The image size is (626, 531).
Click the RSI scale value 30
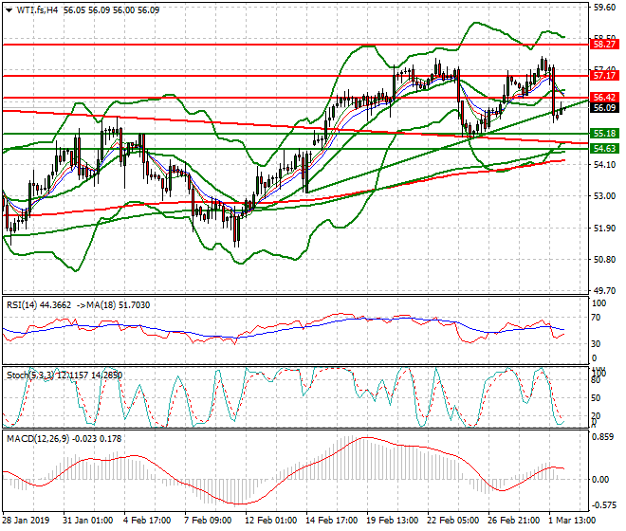[596, 344]
